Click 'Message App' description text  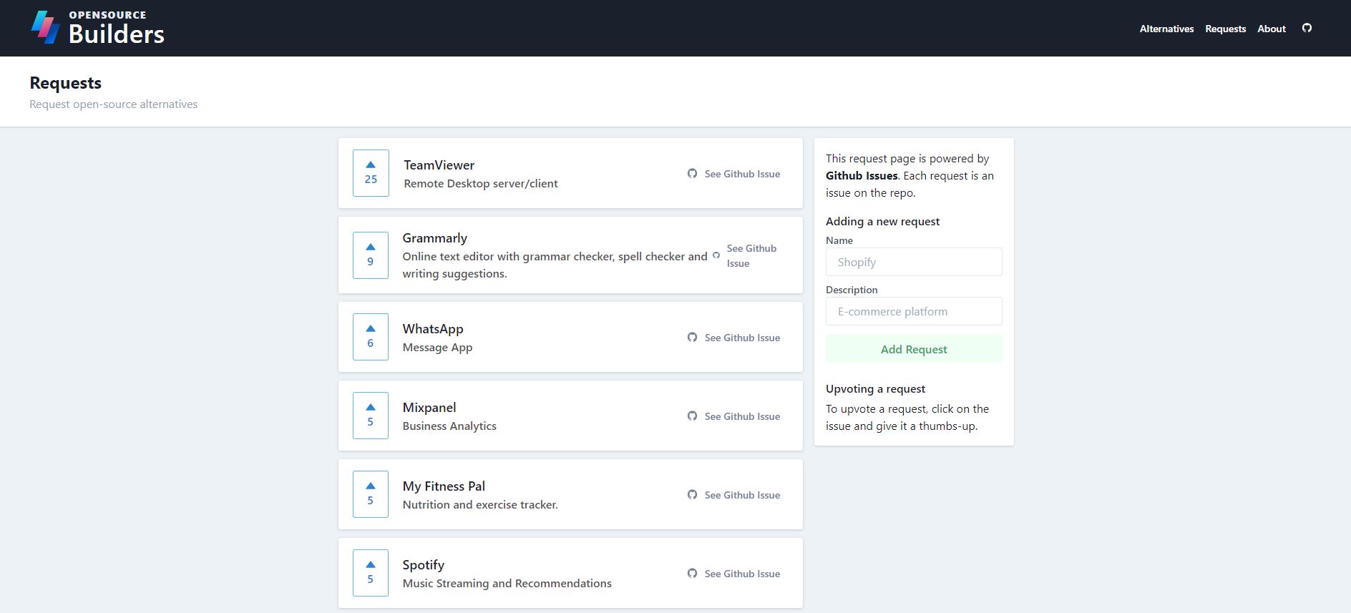pos(437,348)
